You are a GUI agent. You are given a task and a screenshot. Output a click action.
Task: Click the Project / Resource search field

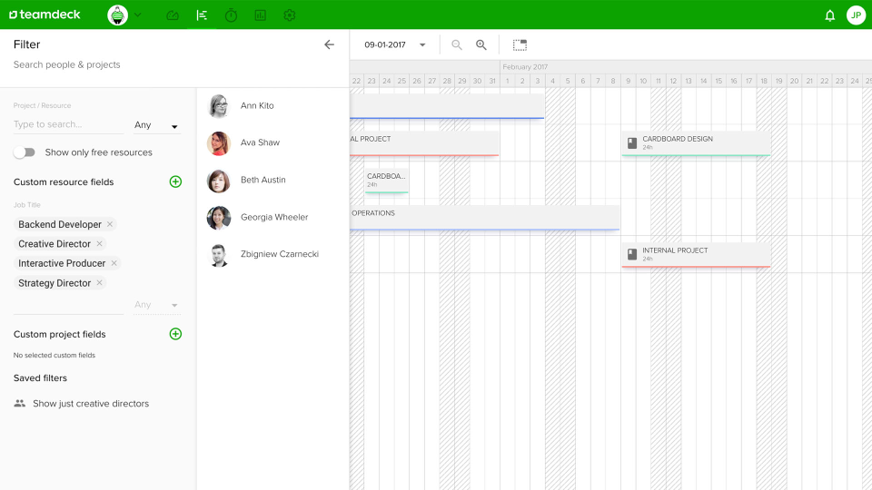pyautogui.click(x=66, y=124)
